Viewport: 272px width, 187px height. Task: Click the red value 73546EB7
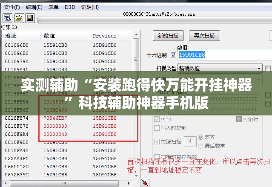(55, 118)
